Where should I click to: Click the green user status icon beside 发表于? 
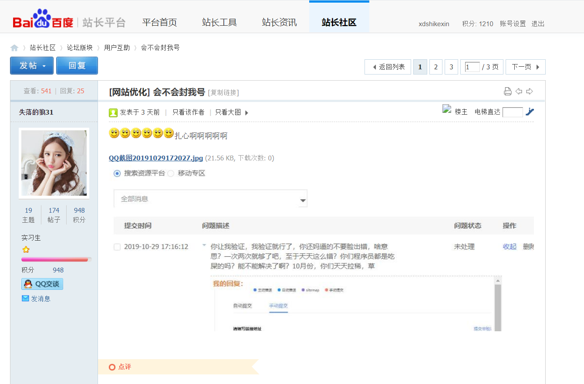click(x=112, y=112)
